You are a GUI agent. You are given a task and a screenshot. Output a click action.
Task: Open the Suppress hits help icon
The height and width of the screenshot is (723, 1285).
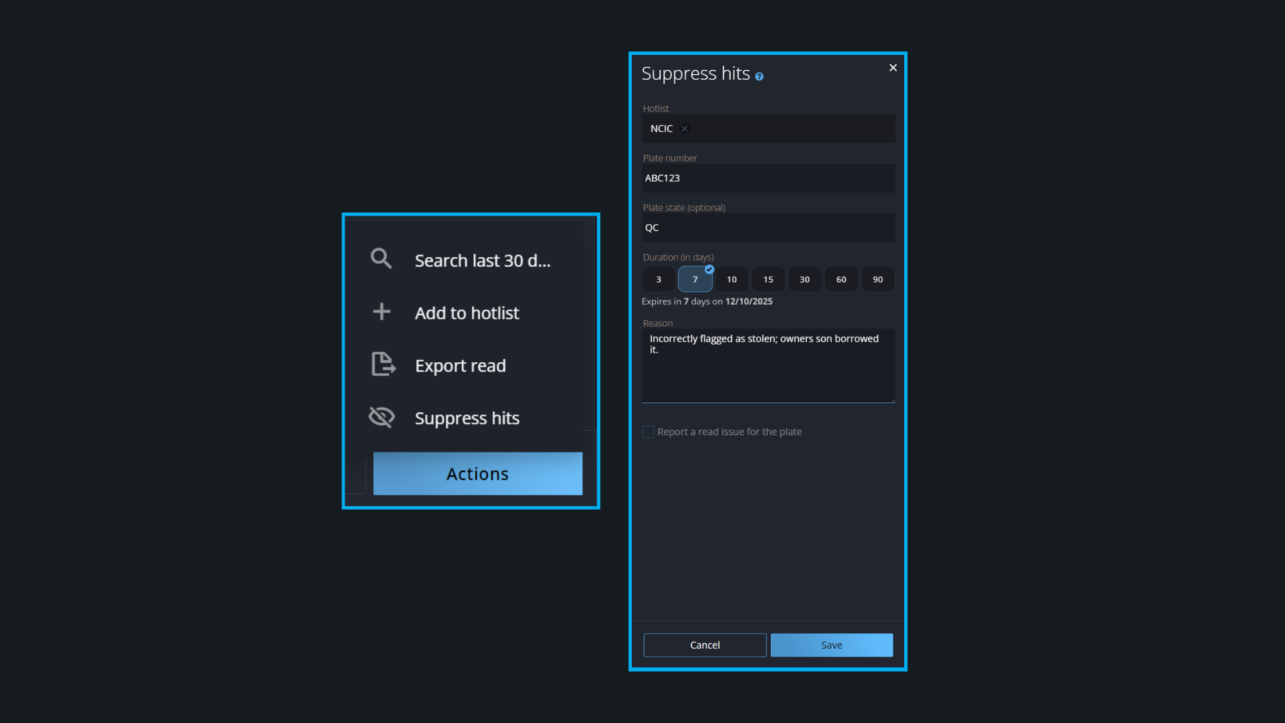click(x=759, y=77)
